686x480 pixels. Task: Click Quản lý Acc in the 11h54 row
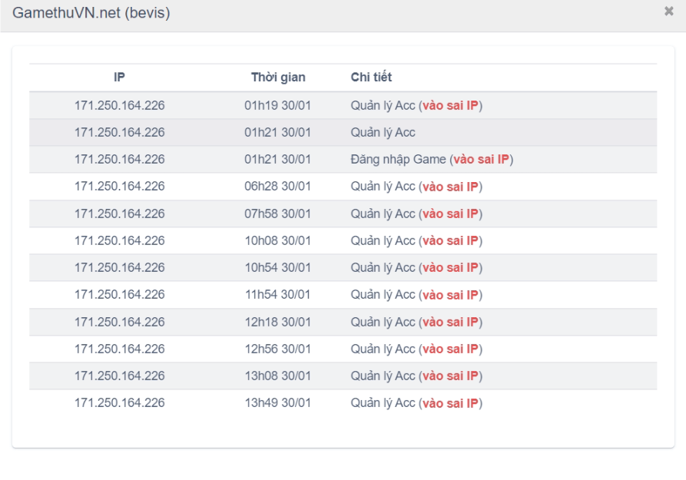click(x=383, y=294)
